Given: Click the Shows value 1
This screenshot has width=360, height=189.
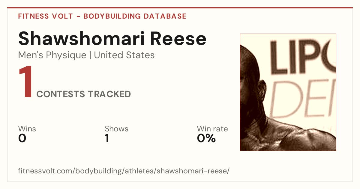Looking at the screenshot, I should [107, 138].
